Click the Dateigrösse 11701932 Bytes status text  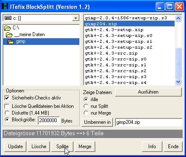click(x=54, y=133)
